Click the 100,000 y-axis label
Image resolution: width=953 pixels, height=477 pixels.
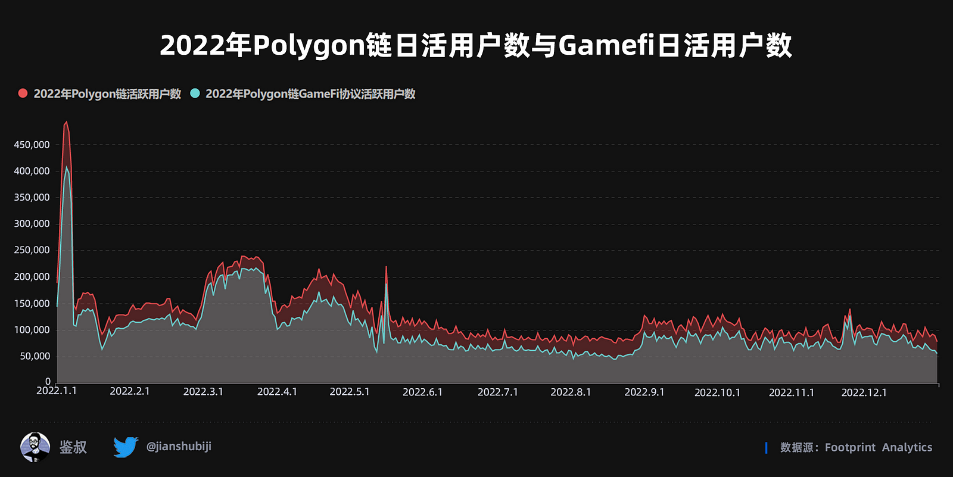click(x=32, y=330)
